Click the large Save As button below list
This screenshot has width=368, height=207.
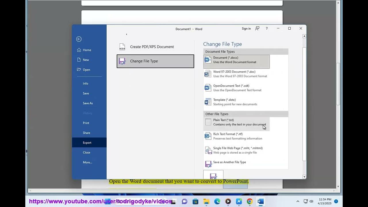pos(213,175)
